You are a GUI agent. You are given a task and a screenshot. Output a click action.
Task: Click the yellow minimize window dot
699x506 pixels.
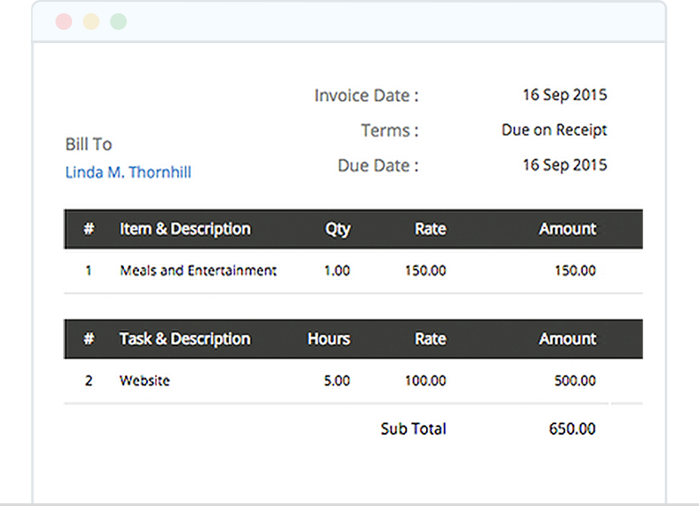click(x=91, y=22)
